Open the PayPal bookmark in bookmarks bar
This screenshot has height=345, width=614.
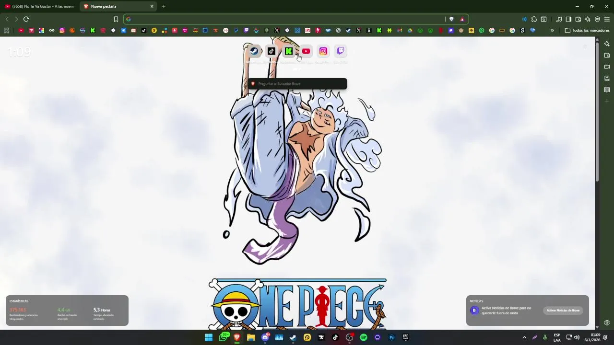tap(236, 30)
